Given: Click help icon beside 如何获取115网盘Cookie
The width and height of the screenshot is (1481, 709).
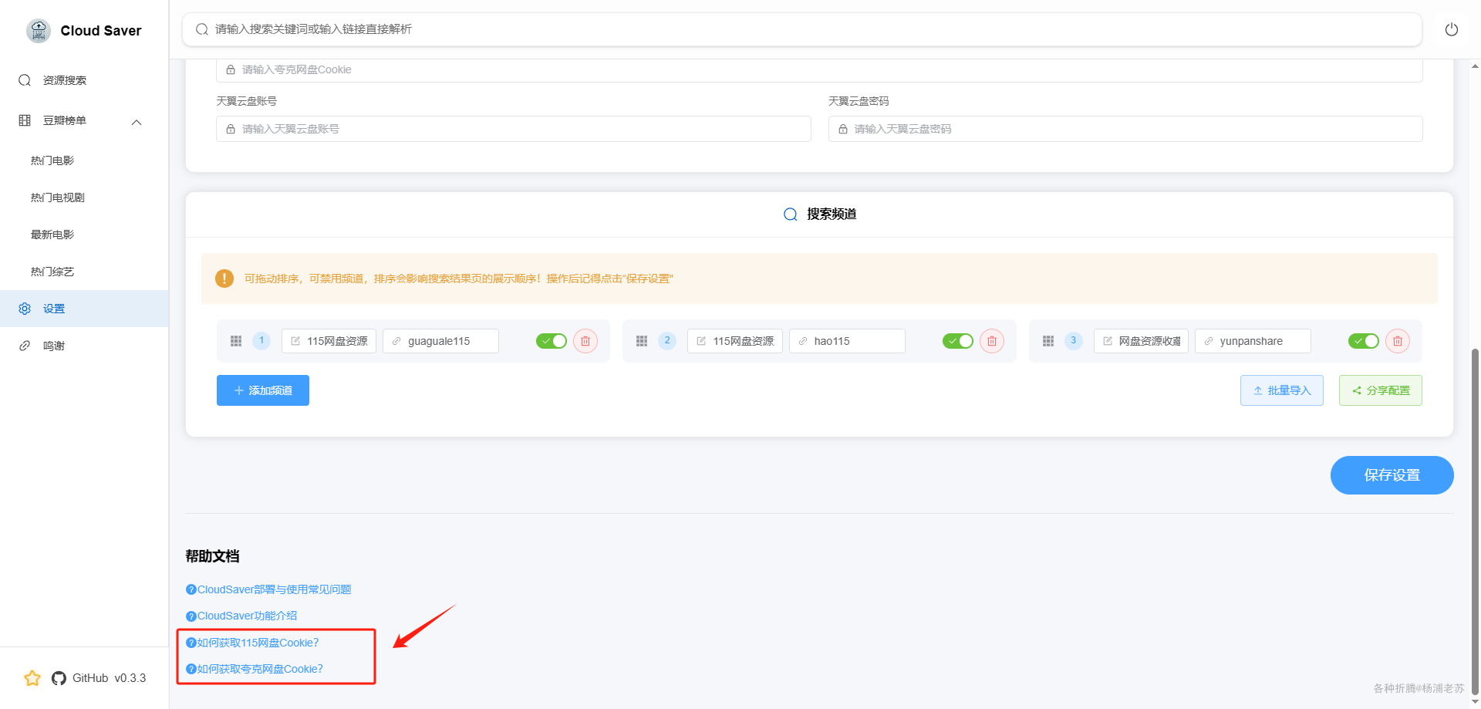Looking at the screenshot, I should (191, 643).
